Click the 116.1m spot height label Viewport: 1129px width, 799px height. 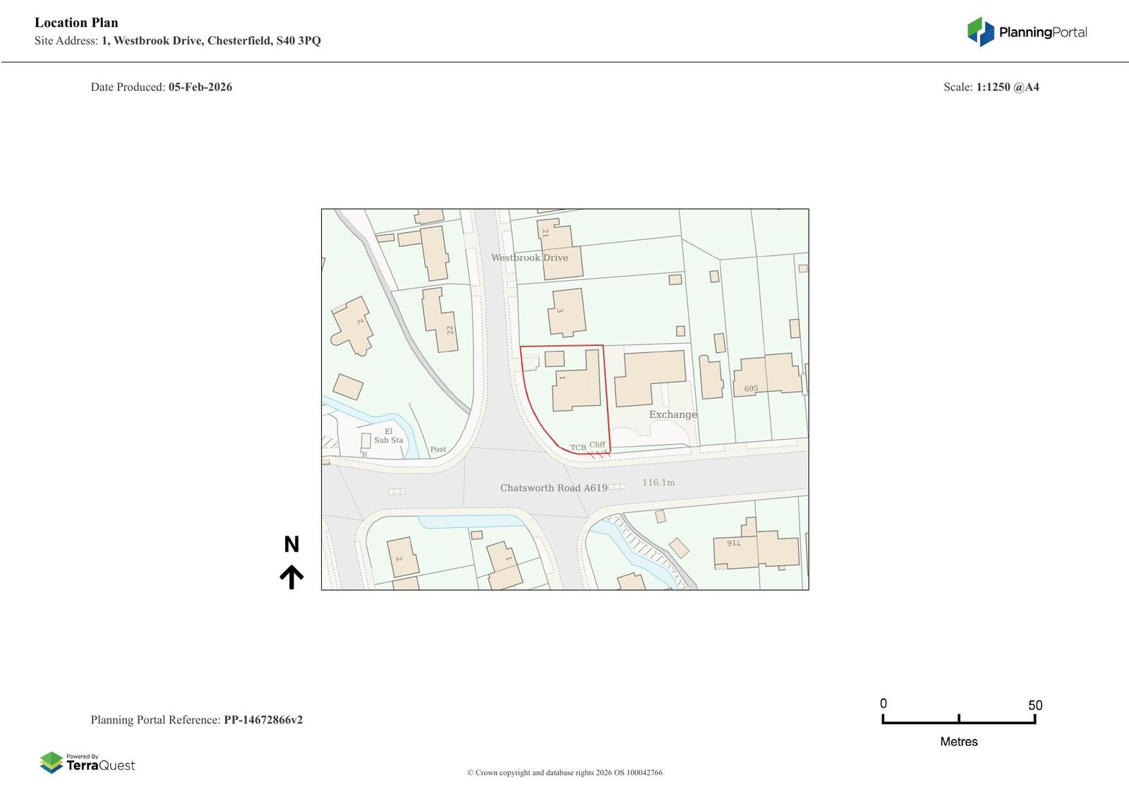(x=658, y=482)
